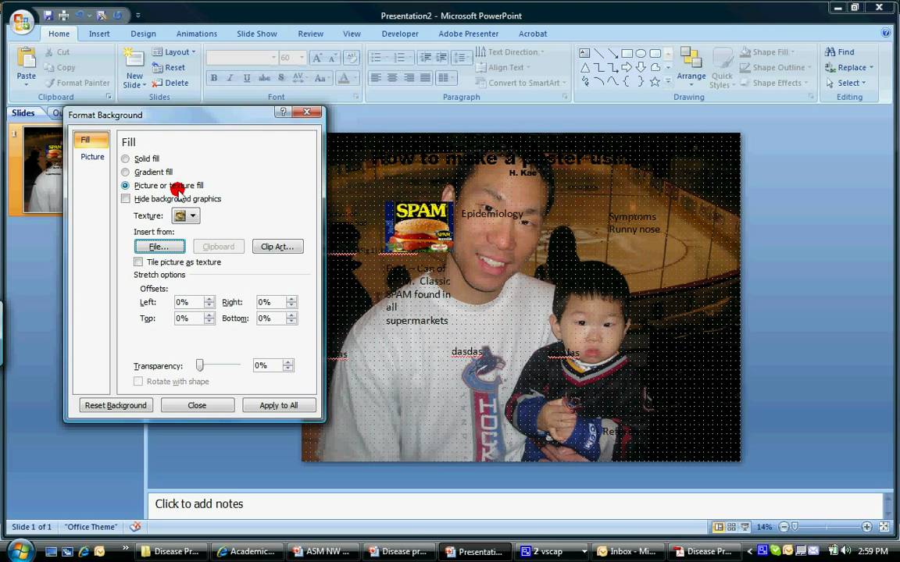900x562 pixels.
Task: Switch to Slide Sorter view in status bar
Action: click(x=732, y=526)
